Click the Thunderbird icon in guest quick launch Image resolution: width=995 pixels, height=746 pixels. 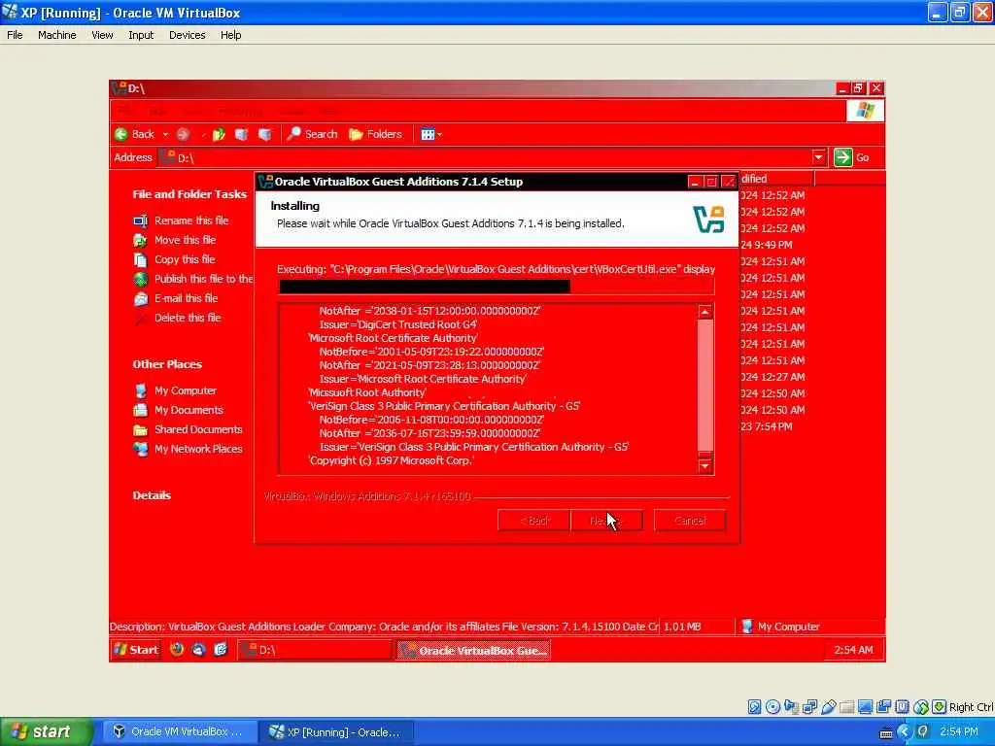point(198,649)
